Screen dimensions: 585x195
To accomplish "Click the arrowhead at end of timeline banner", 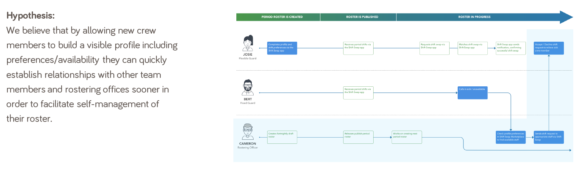I will click(566, 17).
